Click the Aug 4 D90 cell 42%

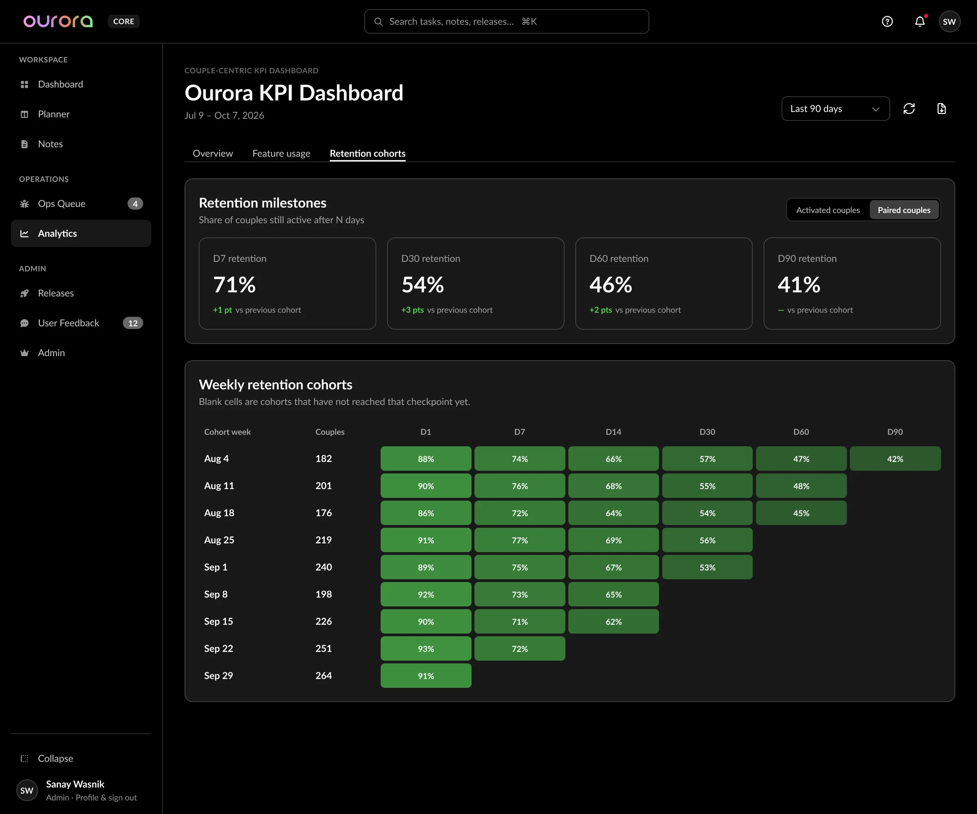895,459
